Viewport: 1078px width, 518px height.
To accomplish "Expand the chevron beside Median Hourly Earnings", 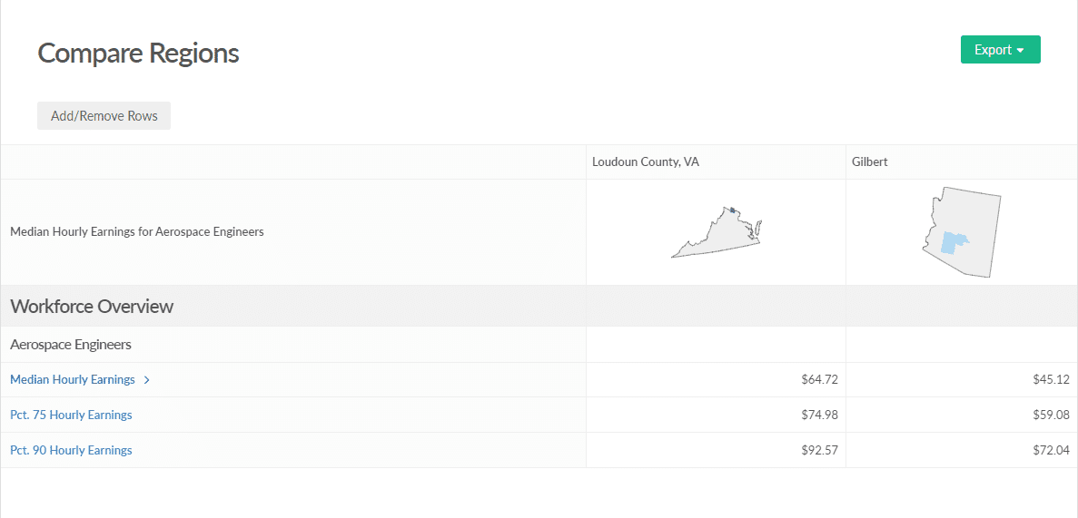I will click(x=147, y=380).
